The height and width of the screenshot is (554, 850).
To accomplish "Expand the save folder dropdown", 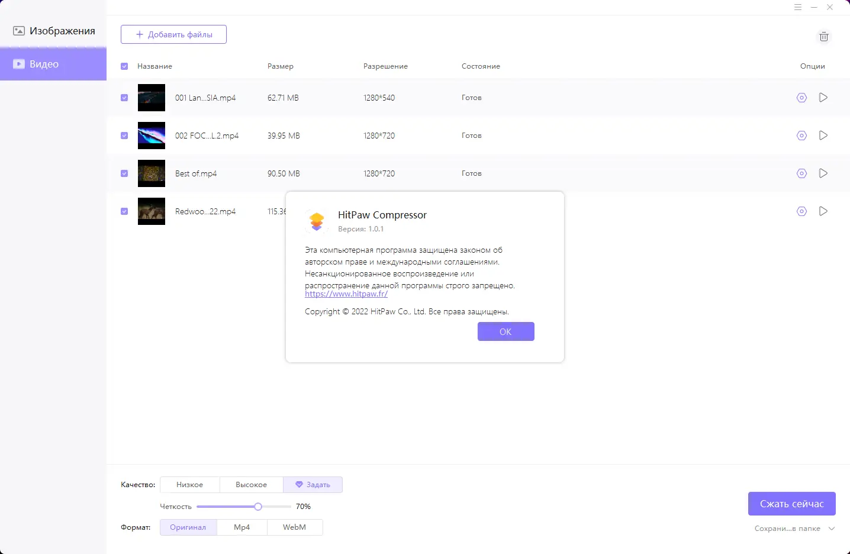I will point(832,529).
